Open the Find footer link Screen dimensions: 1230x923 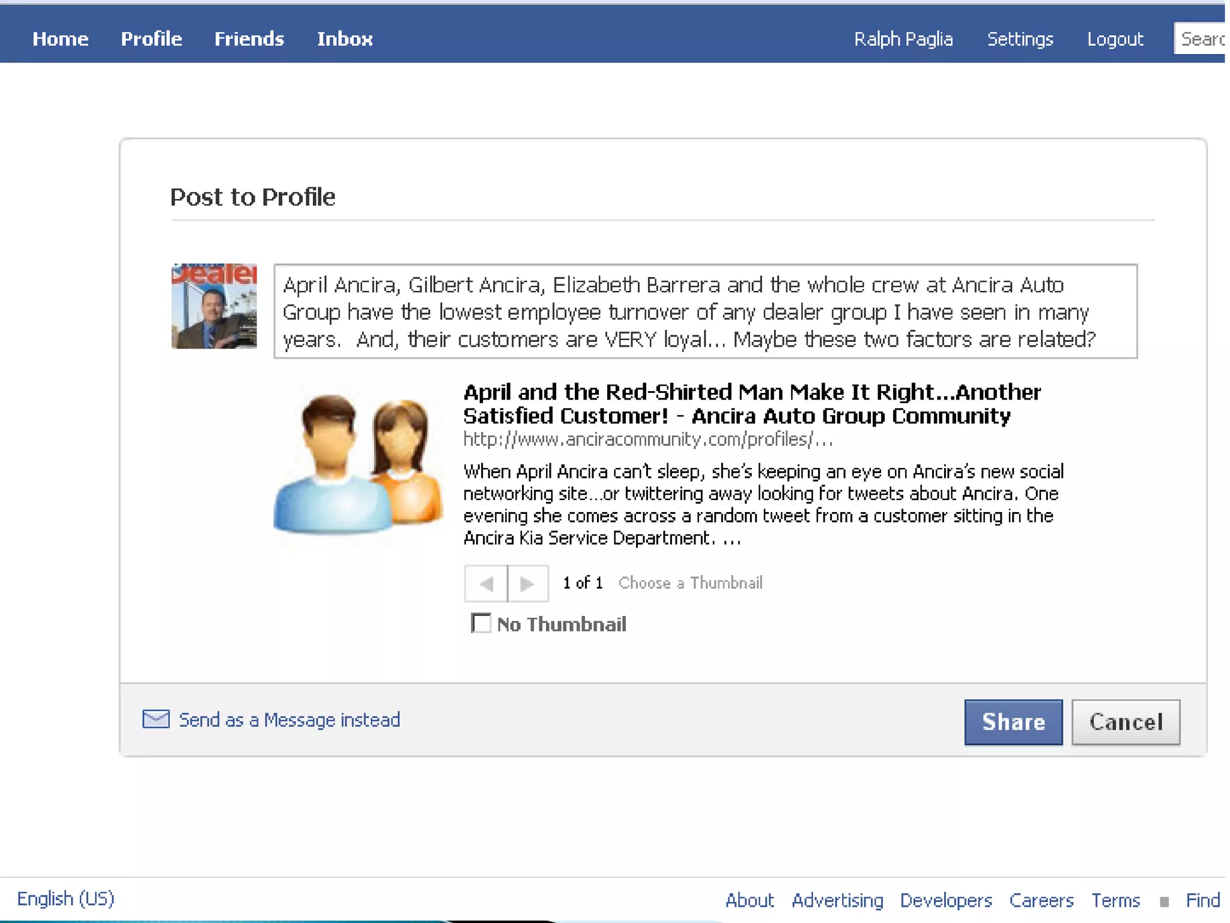(1202, 900)
